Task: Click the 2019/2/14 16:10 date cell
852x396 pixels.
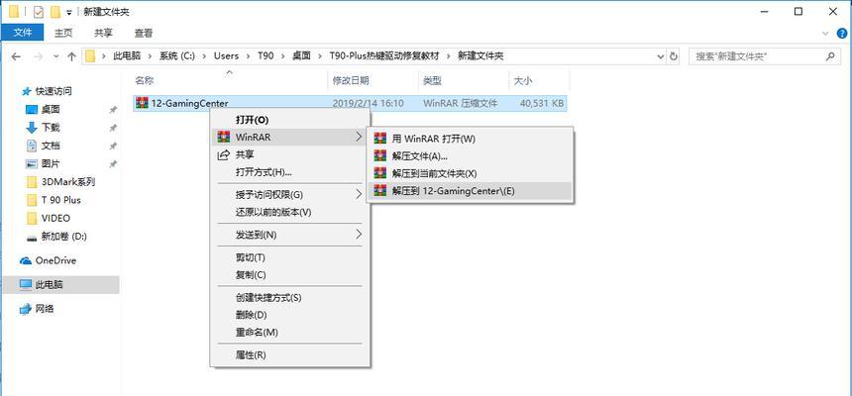Action: (368, 103)
